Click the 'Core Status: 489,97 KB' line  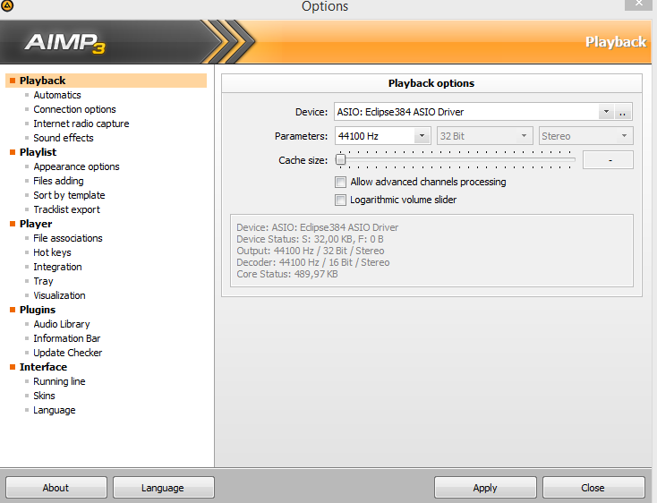[x=287, y=275]
